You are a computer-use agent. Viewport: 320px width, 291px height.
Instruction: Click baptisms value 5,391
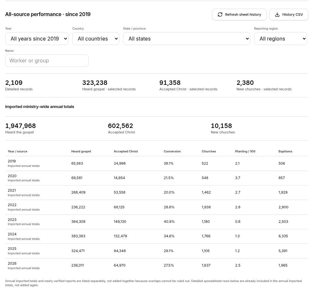(283, 251)
